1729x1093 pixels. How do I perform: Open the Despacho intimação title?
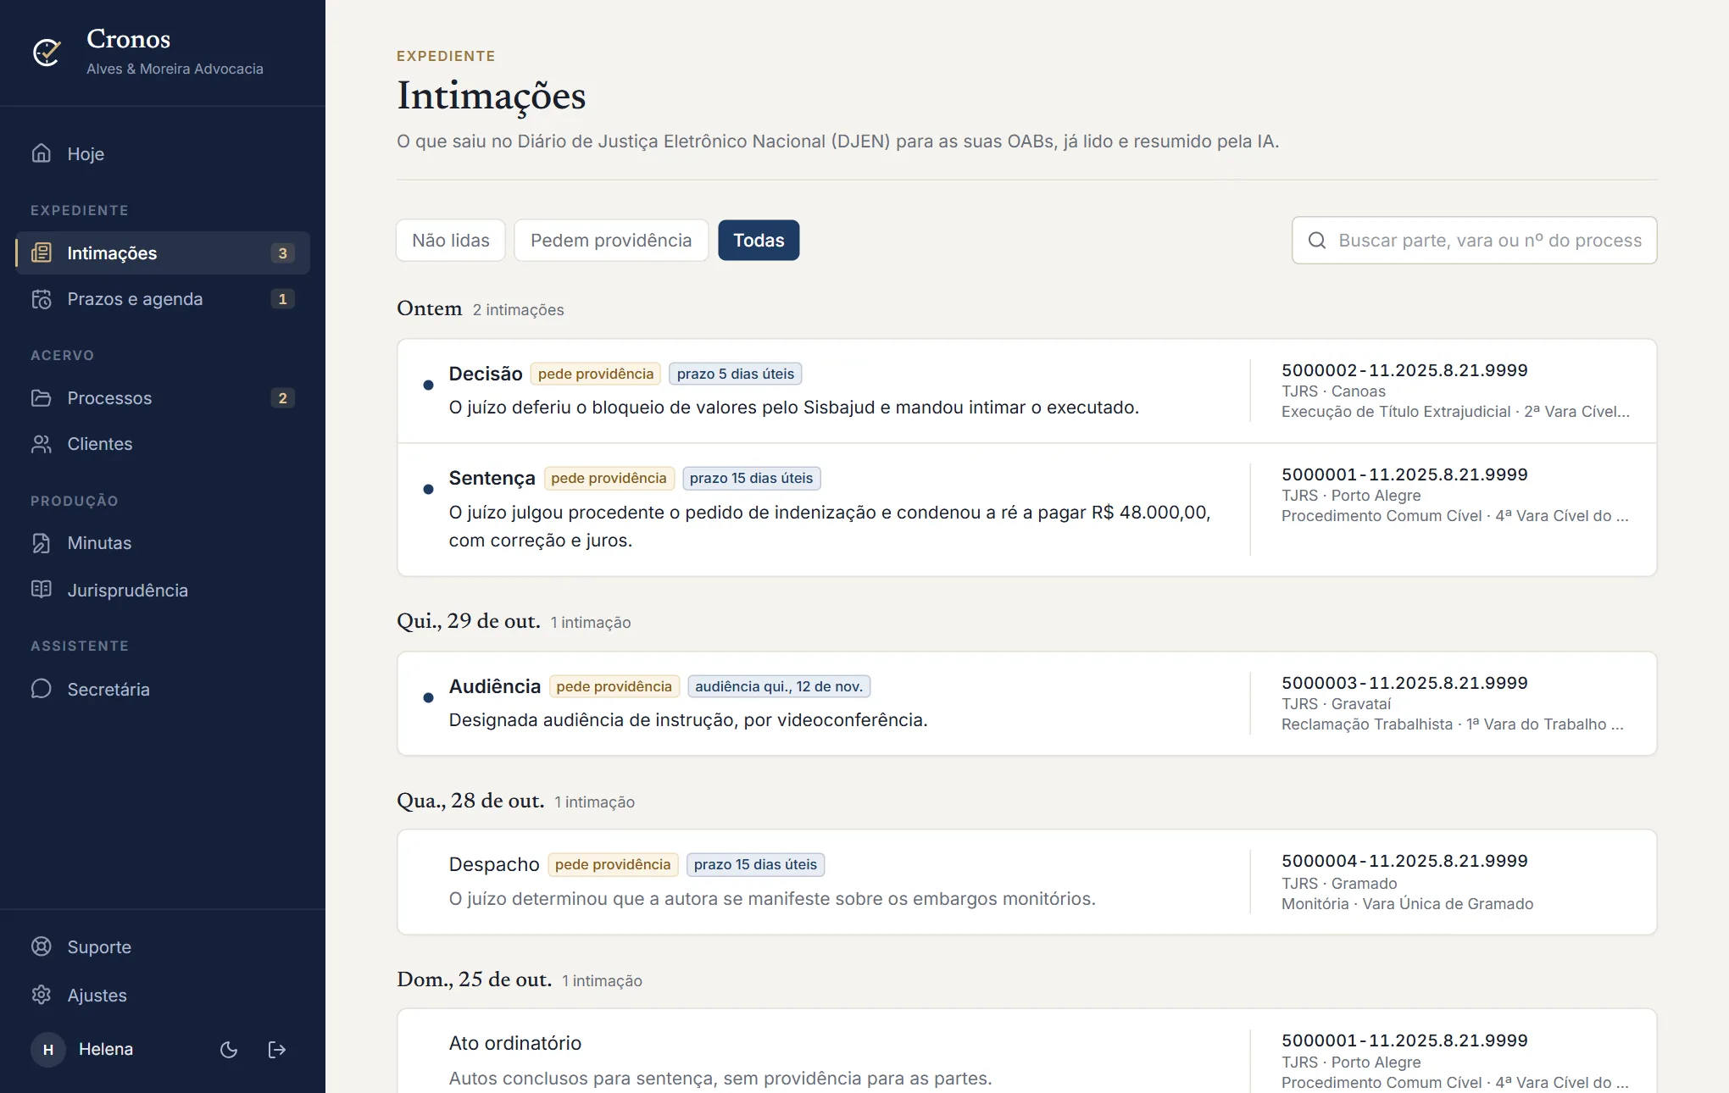(x=494, y=864)
